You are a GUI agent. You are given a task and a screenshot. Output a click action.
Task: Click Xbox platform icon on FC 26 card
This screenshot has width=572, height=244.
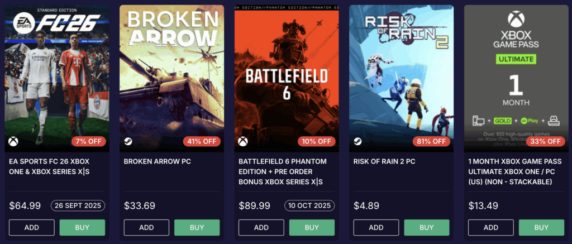[13, 141]
